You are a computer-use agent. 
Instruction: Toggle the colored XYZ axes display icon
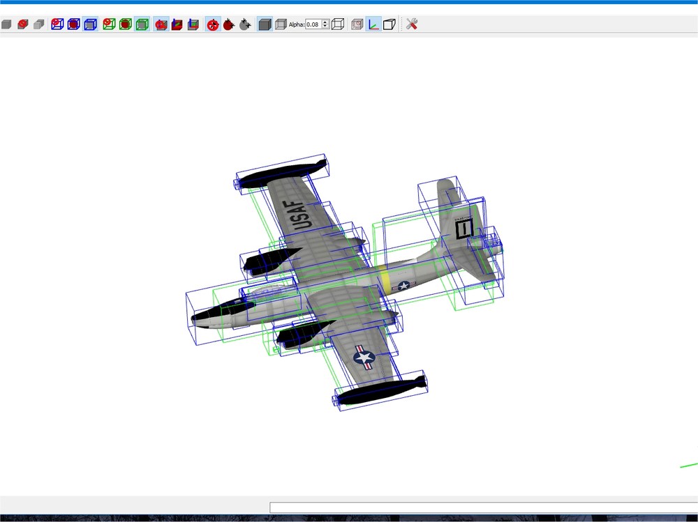(373, 24)
